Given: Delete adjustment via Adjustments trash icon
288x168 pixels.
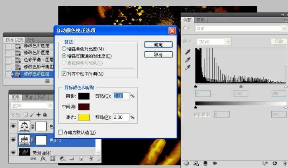Looking at the screenshot, I should [285, 163].
